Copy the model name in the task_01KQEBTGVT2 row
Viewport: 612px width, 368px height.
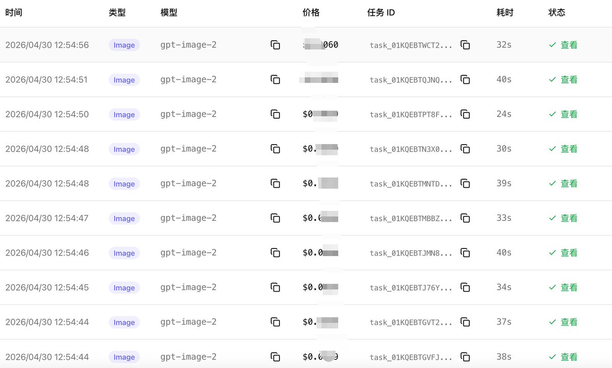275,322
